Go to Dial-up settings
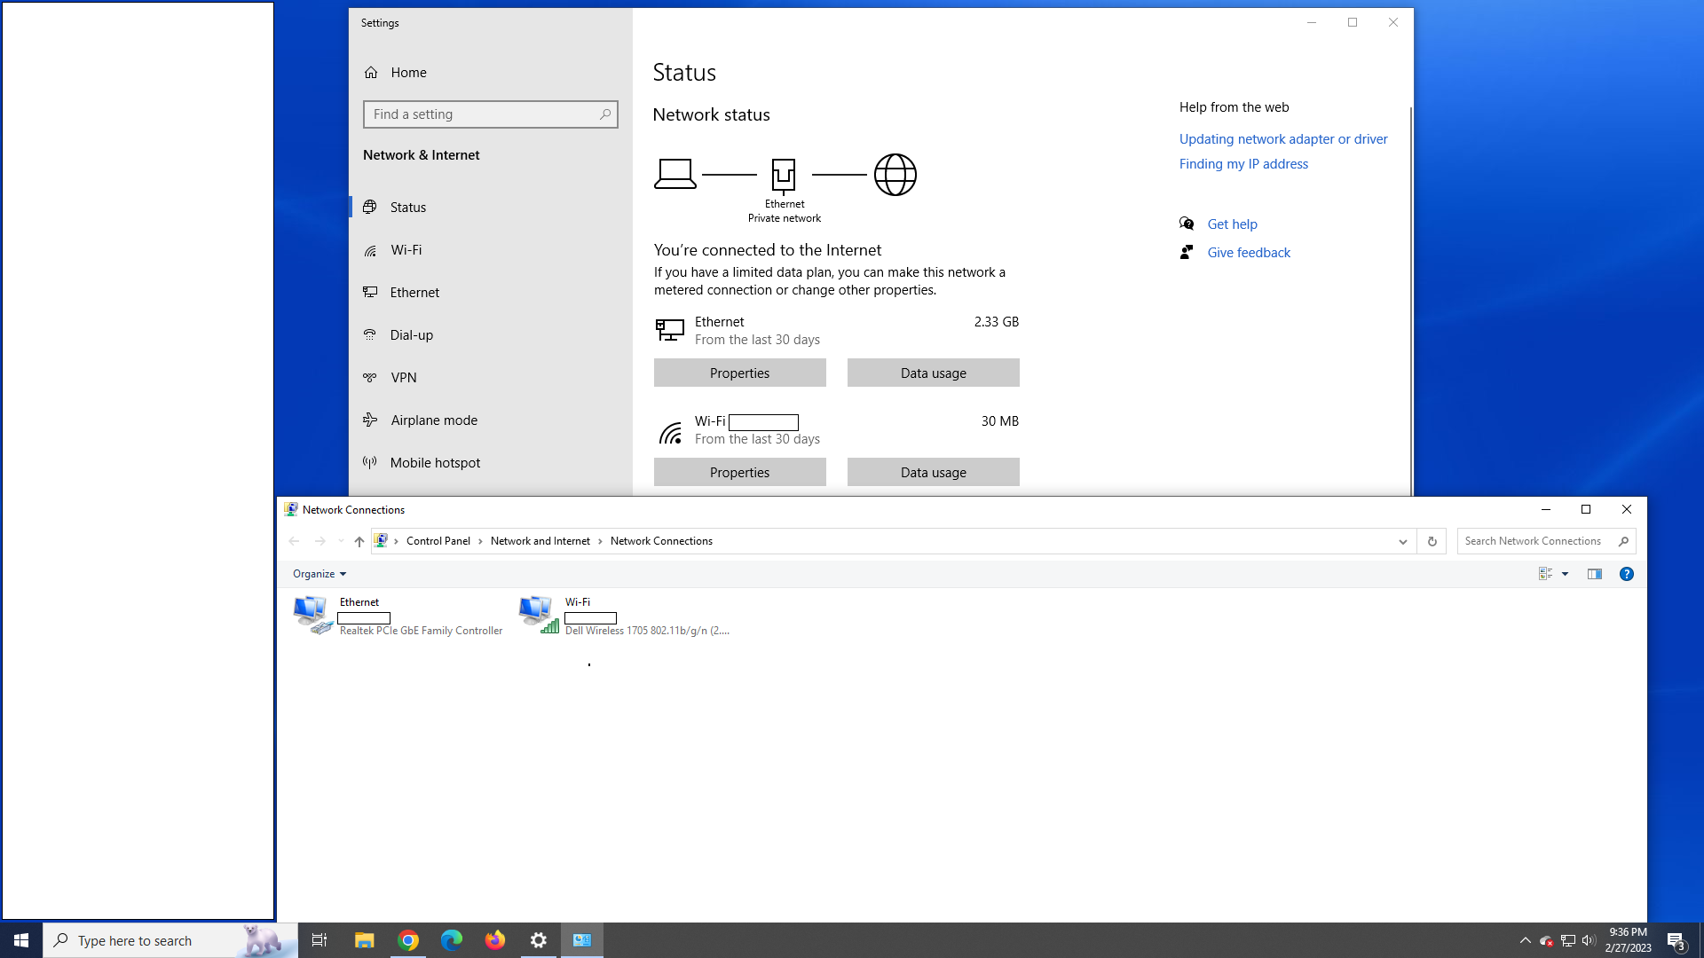The width and height of the screenshot is (1704, 958). point(412,335)
